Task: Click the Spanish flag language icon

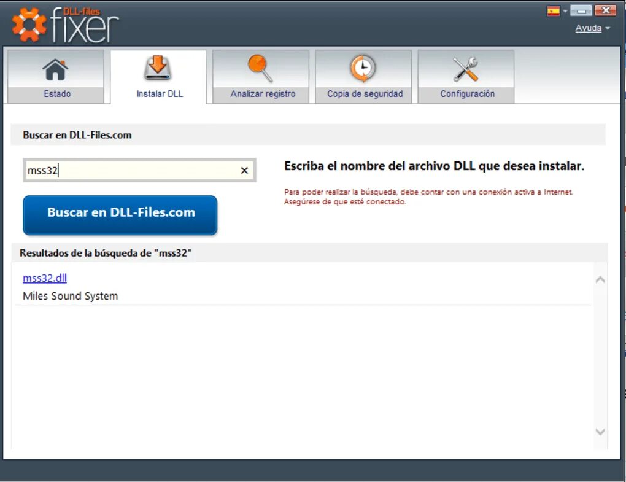Action: [x=554, y=11]
